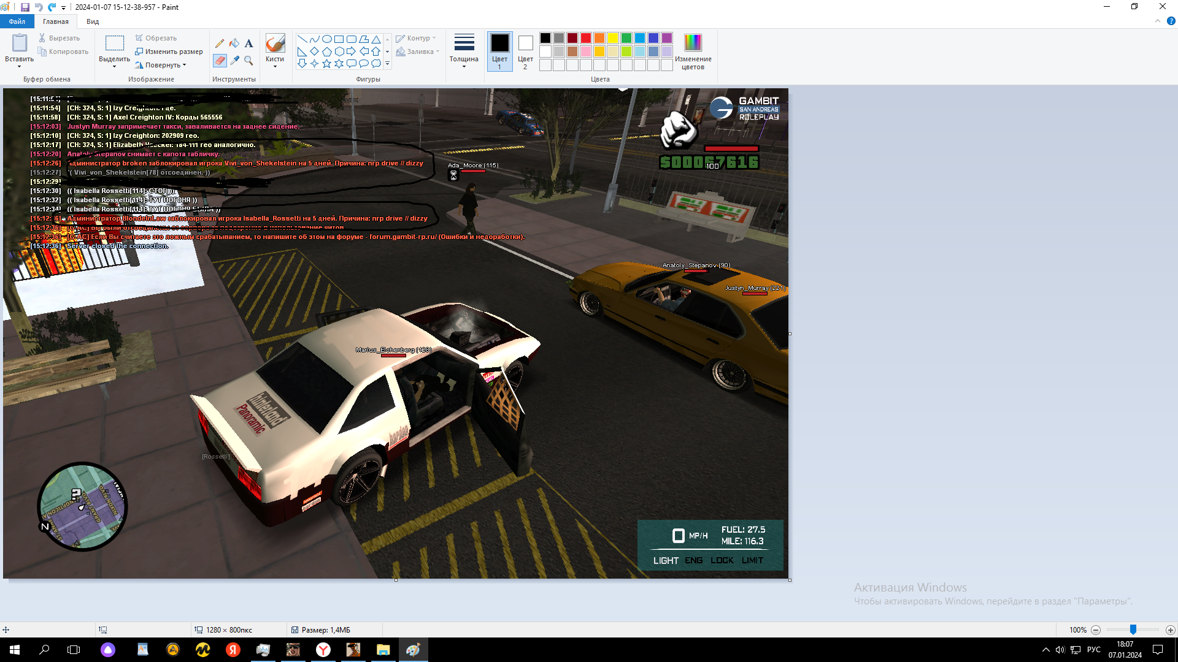Viewport: 1178px width, 662px height.
Task: Choose the five-point star shape
Action: 326,64
